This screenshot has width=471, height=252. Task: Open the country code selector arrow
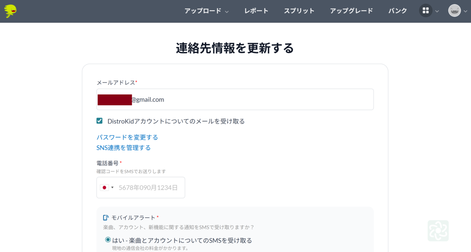(112, 187)
